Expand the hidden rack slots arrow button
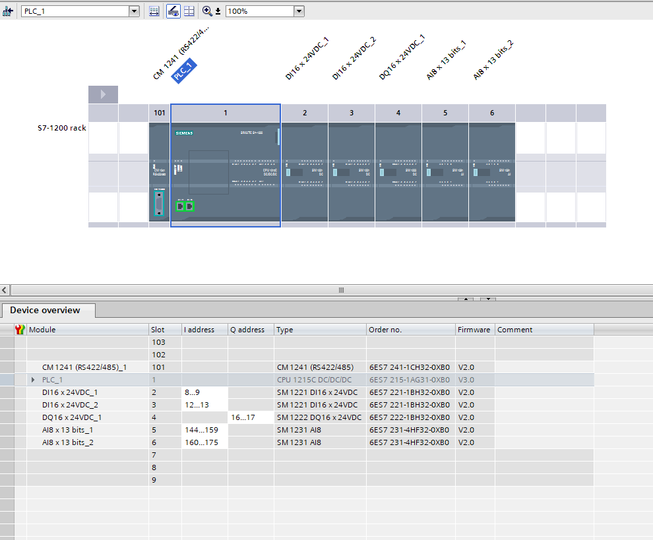 (x=103, y=94)
